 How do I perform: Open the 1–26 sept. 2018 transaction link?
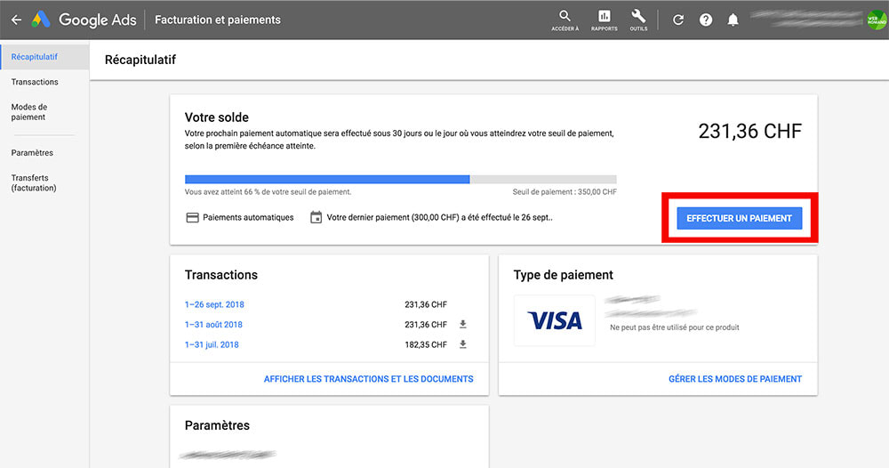click(x=214, y=305)
